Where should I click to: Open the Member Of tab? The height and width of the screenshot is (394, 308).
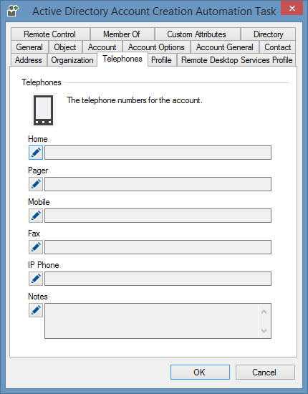(x=122, y=34)
